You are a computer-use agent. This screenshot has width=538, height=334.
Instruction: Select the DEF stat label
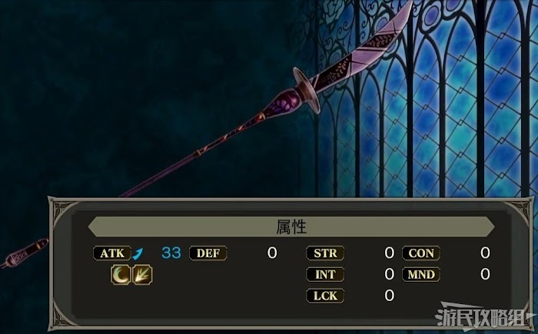[208, 253]
